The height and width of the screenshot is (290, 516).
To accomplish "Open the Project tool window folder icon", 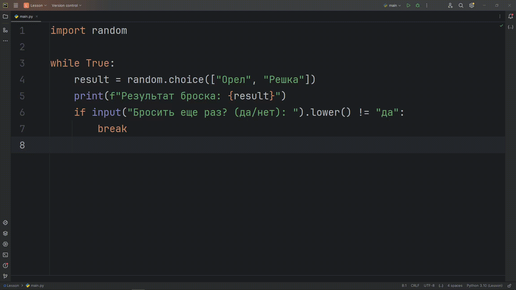I will pyautogui.click(x=5, y=16).
